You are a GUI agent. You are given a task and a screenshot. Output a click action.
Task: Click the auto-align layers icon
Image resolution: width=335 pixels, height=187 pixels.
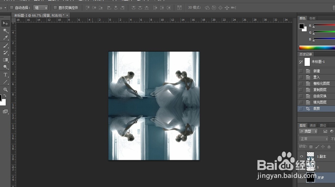click(x=180, y=8)
